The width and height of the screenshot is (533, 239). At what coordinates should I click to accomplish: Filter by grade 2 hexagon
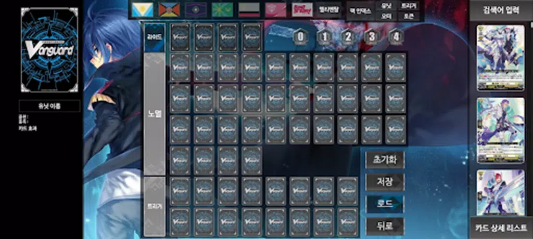coord(348,37)
